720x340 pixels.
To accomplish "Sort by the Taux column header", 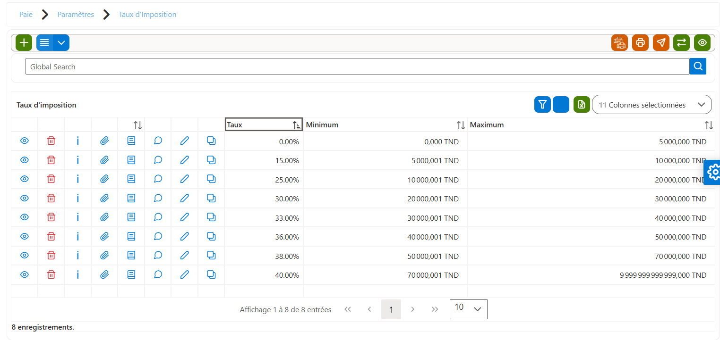I will [264, 124].
